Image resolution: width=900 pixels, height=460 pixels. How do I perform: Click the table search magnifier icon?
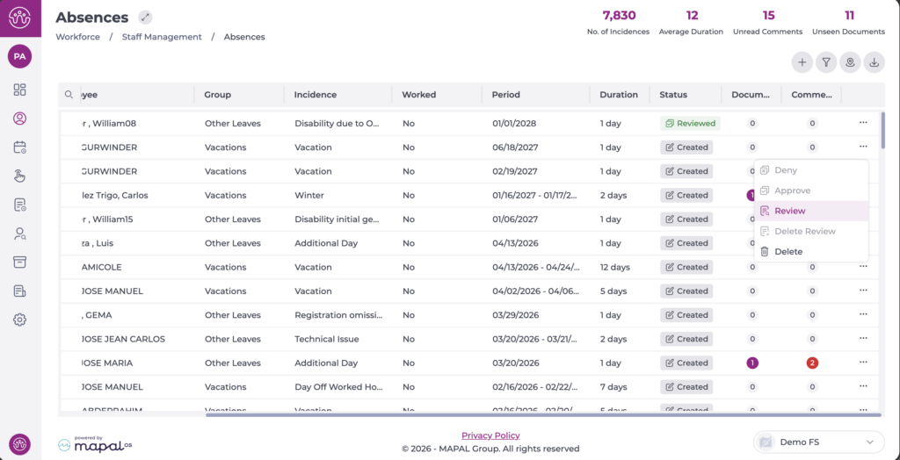tap(69, 95)
